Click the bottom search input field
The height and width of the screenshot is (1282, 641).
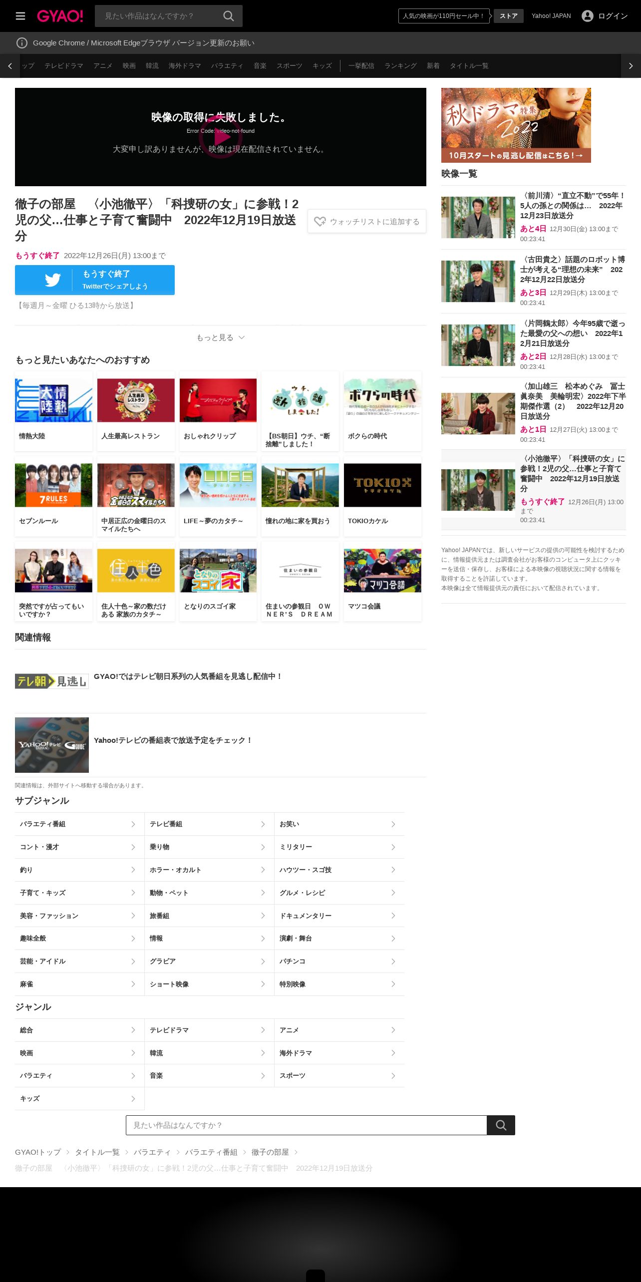(x=307, y=1125)
